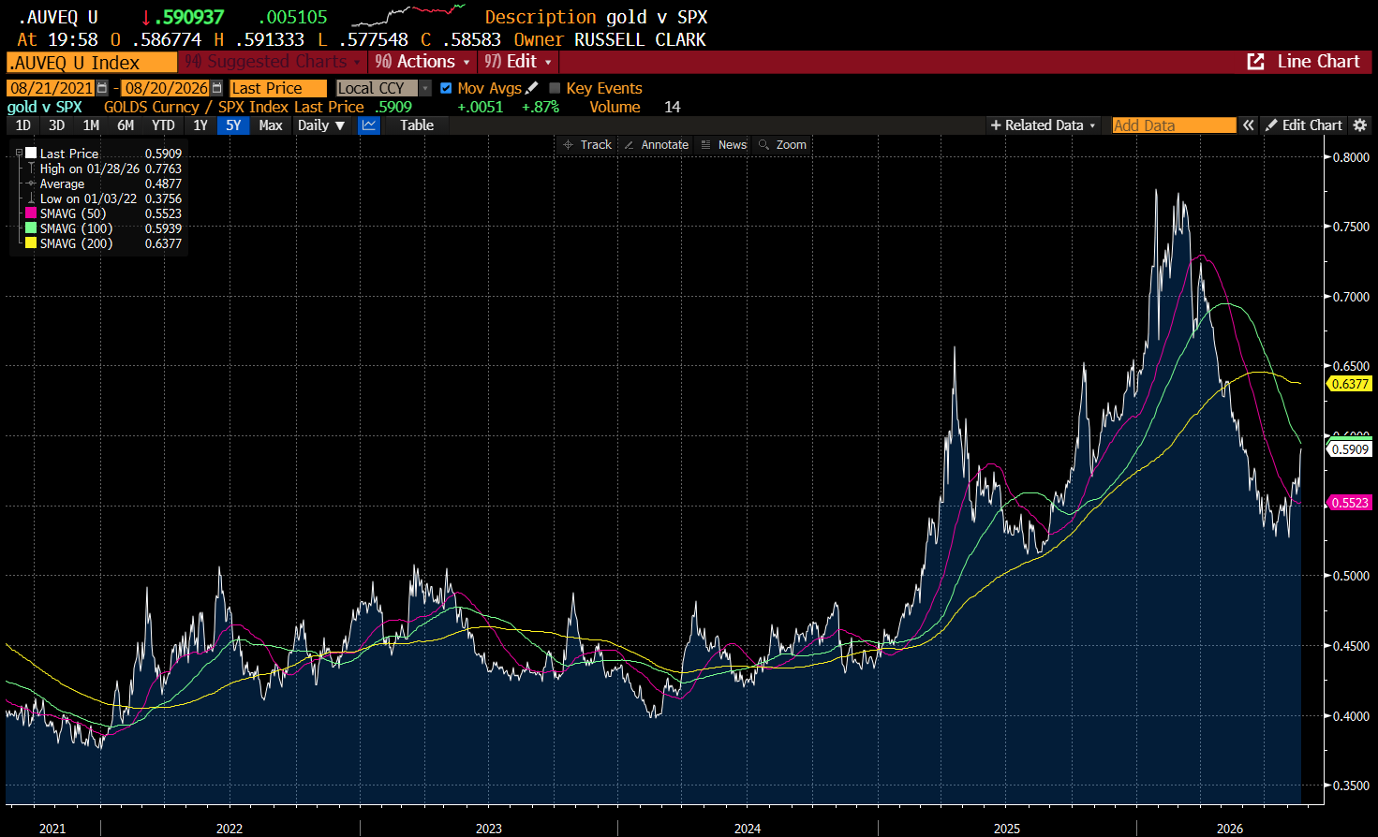Click the SMAVG (50) legend label
1378x837 pixels.
(73, 213)
